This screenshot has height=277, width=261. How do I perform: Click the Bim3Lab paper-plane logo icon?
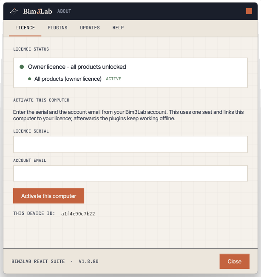[14, 11]
